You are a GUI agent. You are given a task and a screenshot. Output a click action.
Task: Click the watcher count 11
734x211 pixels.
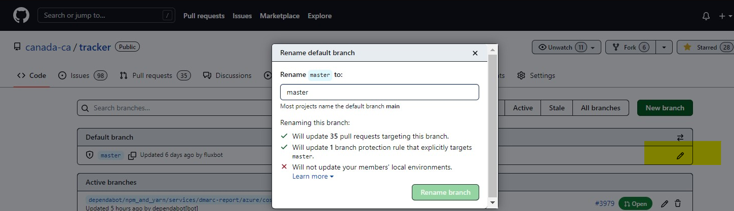(x=581, y=47)
